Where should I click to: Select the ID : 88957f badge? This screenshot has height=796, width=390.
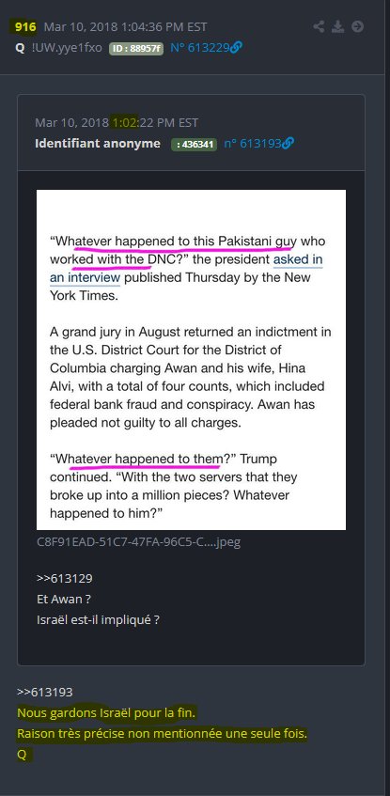136,48
